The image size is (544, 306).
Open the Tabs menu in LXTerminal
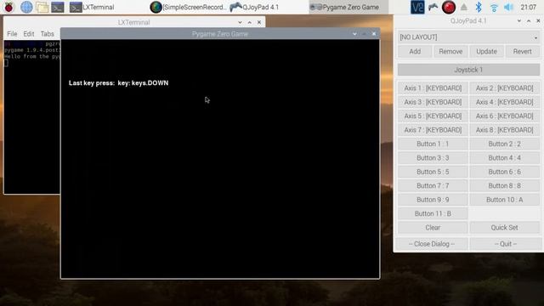[47, 34]
